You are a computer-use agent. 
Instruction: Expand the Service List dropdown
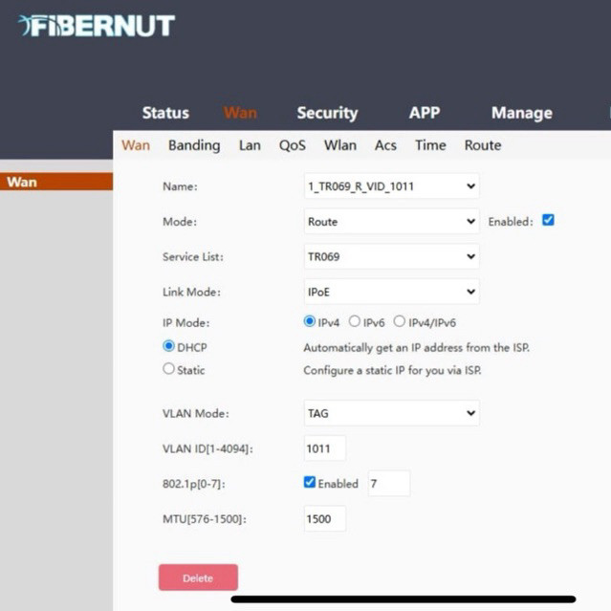[390, 257]
